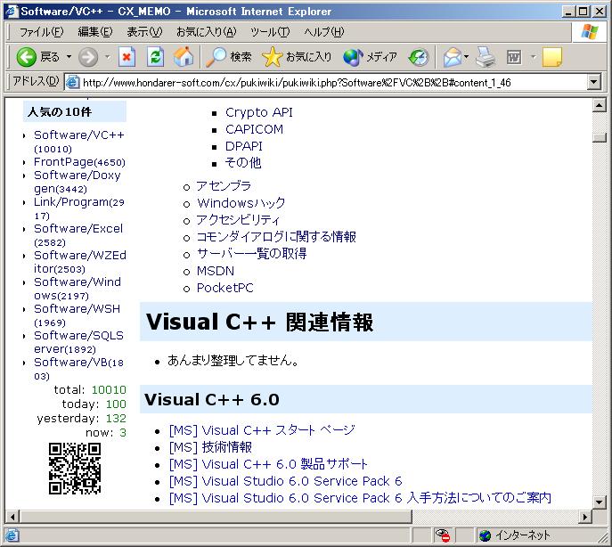Click the Back arrow button

pos(27,57)
